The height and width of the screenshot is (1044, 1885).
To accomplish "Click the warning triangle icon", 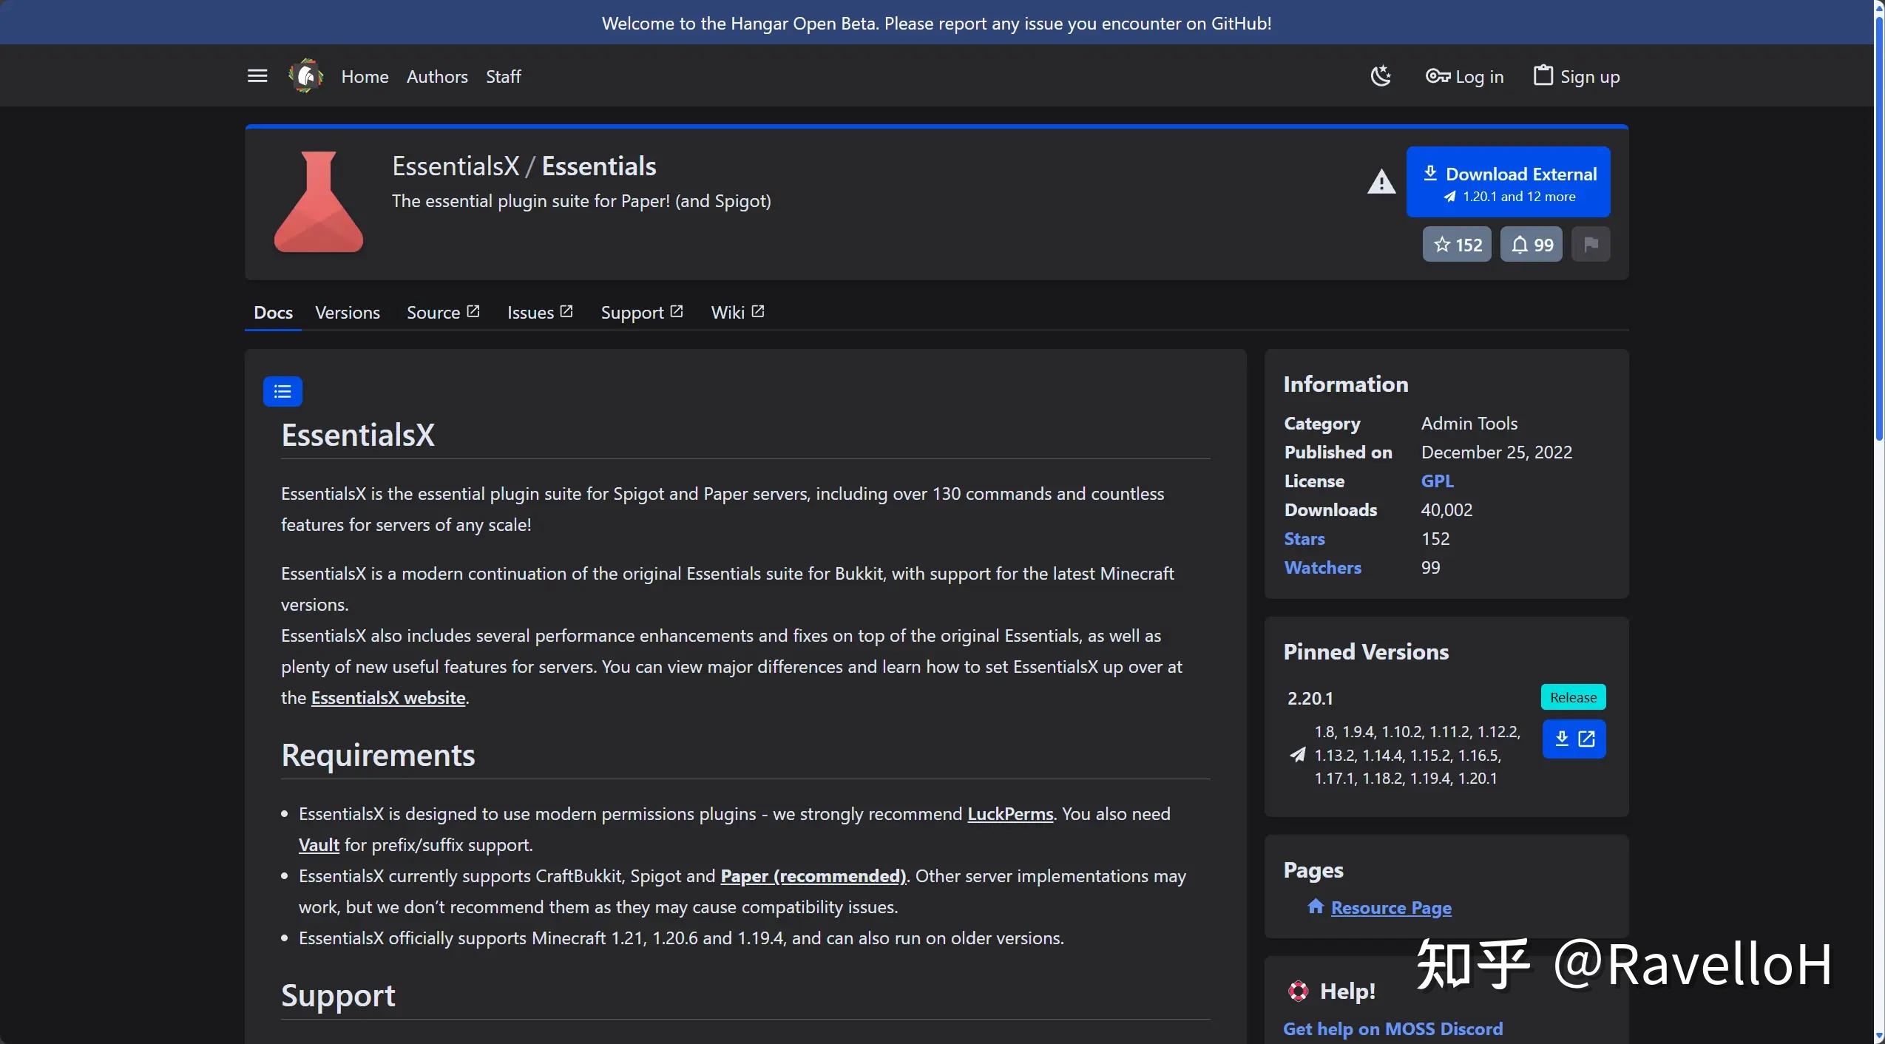I will point(1381,182).
